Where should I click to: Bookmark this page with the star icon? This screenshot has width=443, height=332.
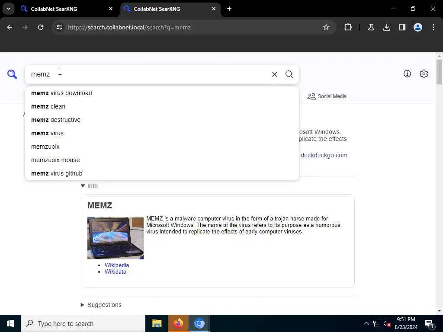pyautogui.click(x=326, y=27)
